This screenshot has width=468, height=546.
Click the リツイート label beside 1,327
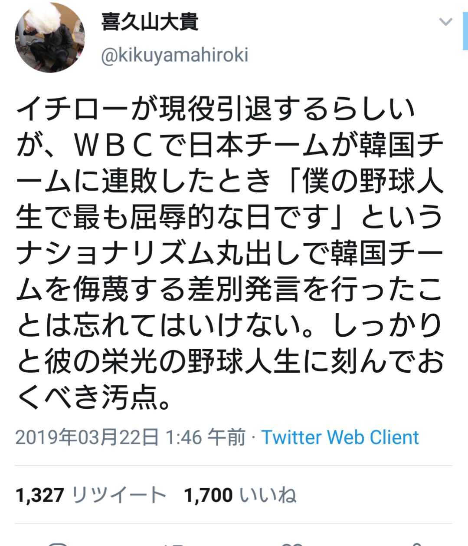[x=119, y=495]
